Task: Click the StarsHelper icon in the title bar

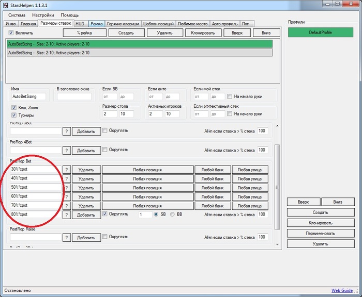Action: click(x=6, y=5)
